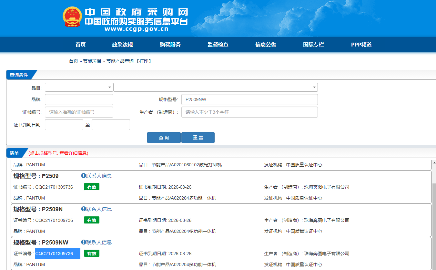Viewport: 436px width, 270px height.
Task: Go to 购买服务 in navigation bar
Action: [x=170, y=45]
